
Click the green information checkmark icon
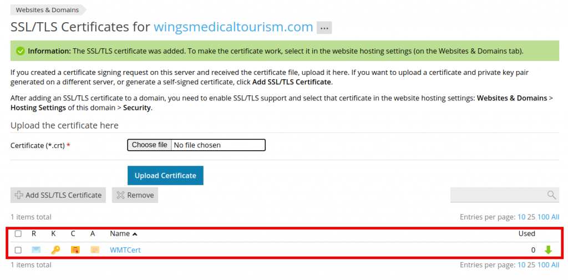(x=21, y=51)
